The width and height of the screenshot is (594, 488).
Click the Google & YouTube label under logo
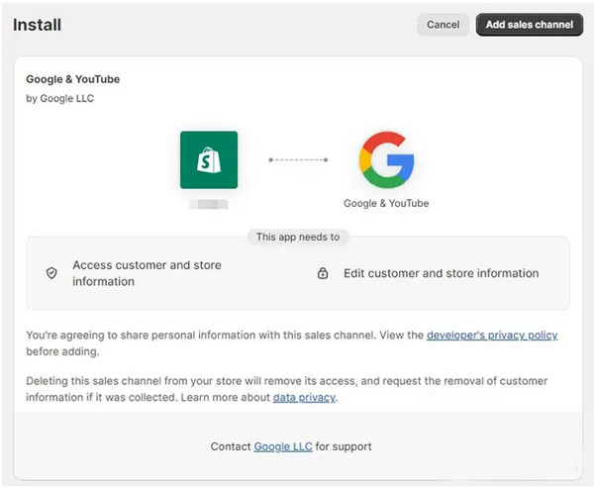[x=386, y=204]
